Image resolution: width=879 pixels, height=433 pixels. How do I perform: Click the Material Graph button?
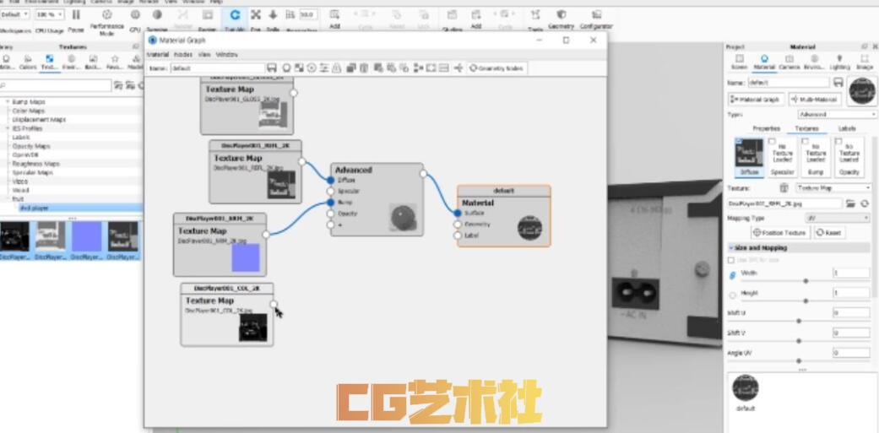tap(756, 99)
